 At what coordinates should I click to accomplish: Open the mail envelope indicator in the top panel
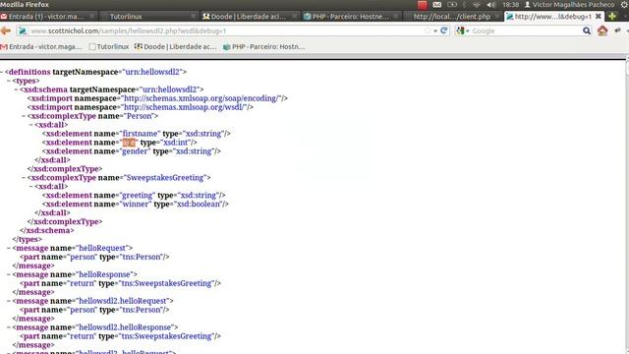[436, 4]
